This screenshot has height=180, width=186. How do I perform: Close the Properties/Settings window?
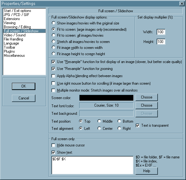click(182, 4)
